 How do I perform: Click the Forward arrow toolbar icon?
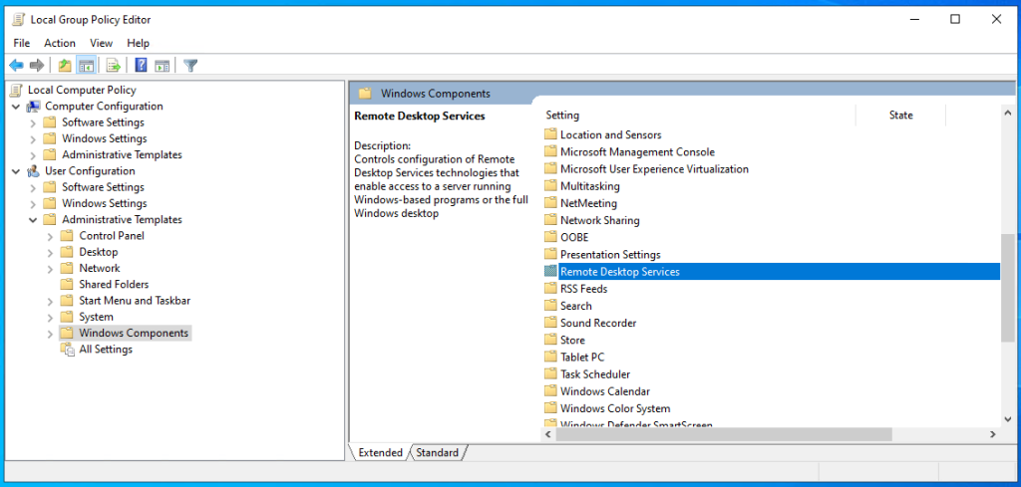click(37, 65)
